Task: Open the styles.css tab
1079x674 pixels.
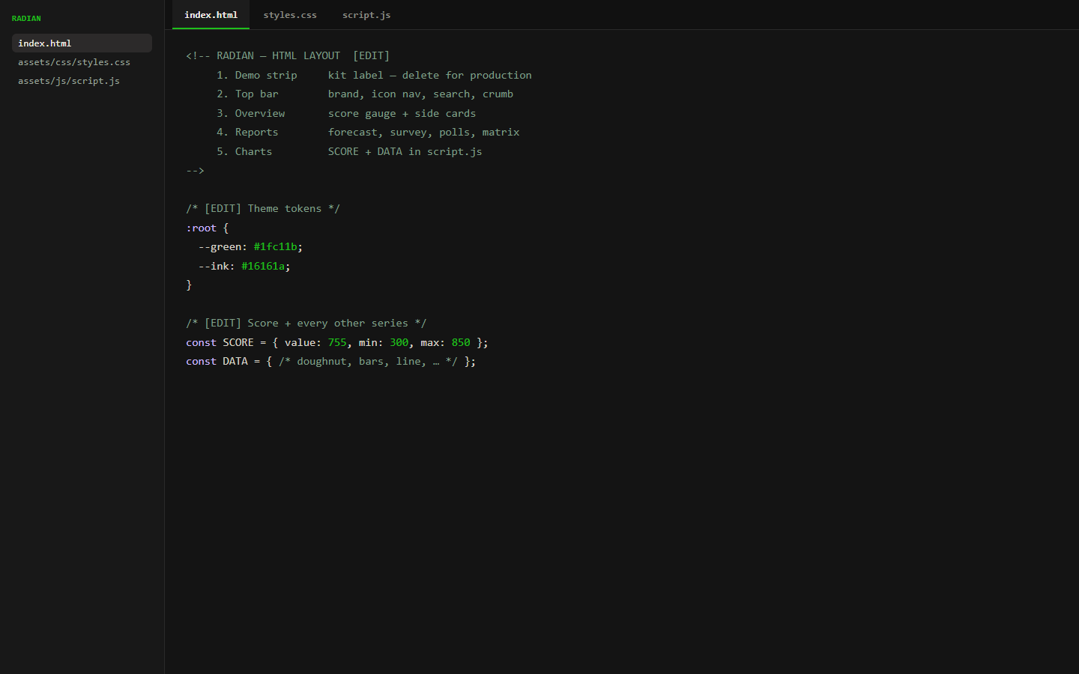Action: coord(290,15)
